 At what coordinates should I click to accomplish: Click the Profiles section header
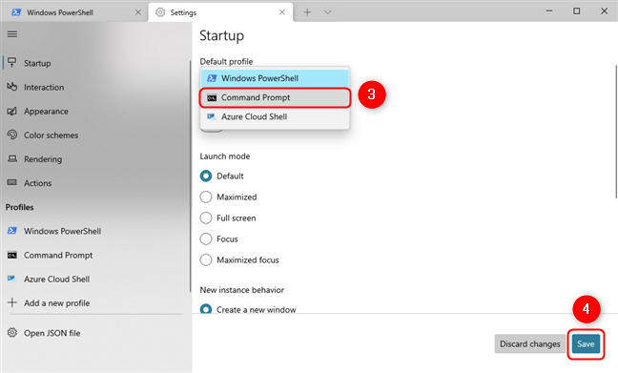19,207
